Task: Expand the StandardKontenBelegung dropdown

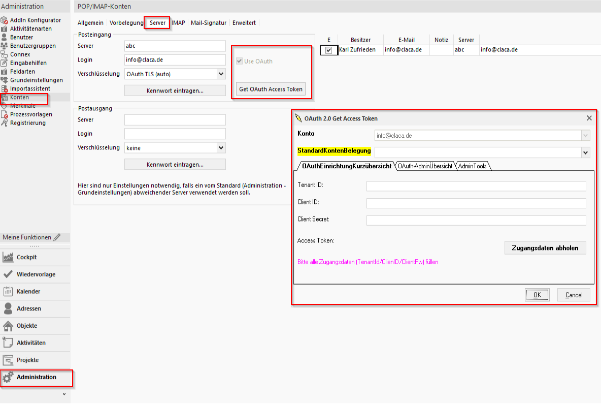Action: tap(585, 152)
